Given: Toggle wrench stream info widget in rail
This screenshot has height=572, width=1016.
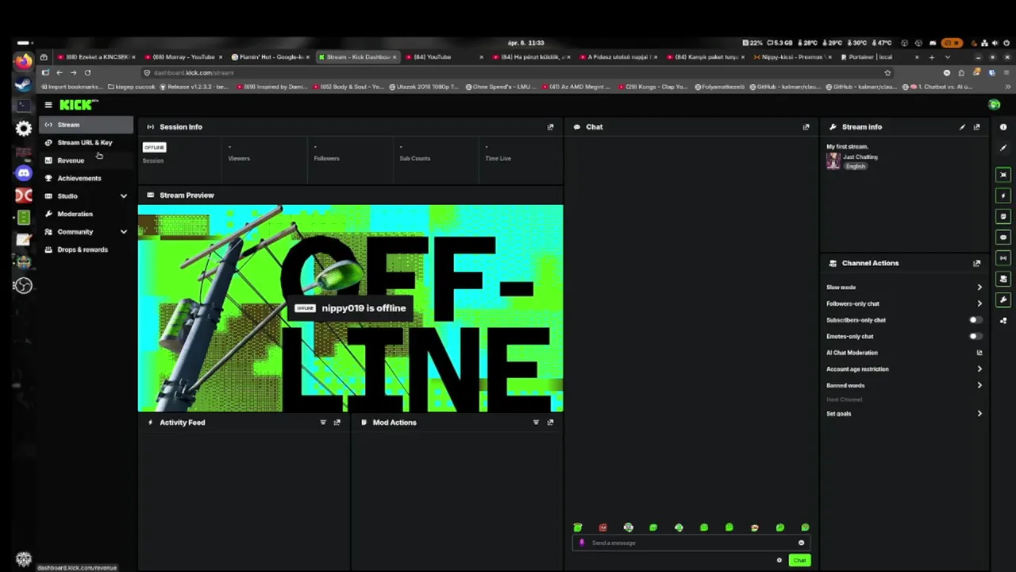Looking at the screenshot, I should 1003,300.
